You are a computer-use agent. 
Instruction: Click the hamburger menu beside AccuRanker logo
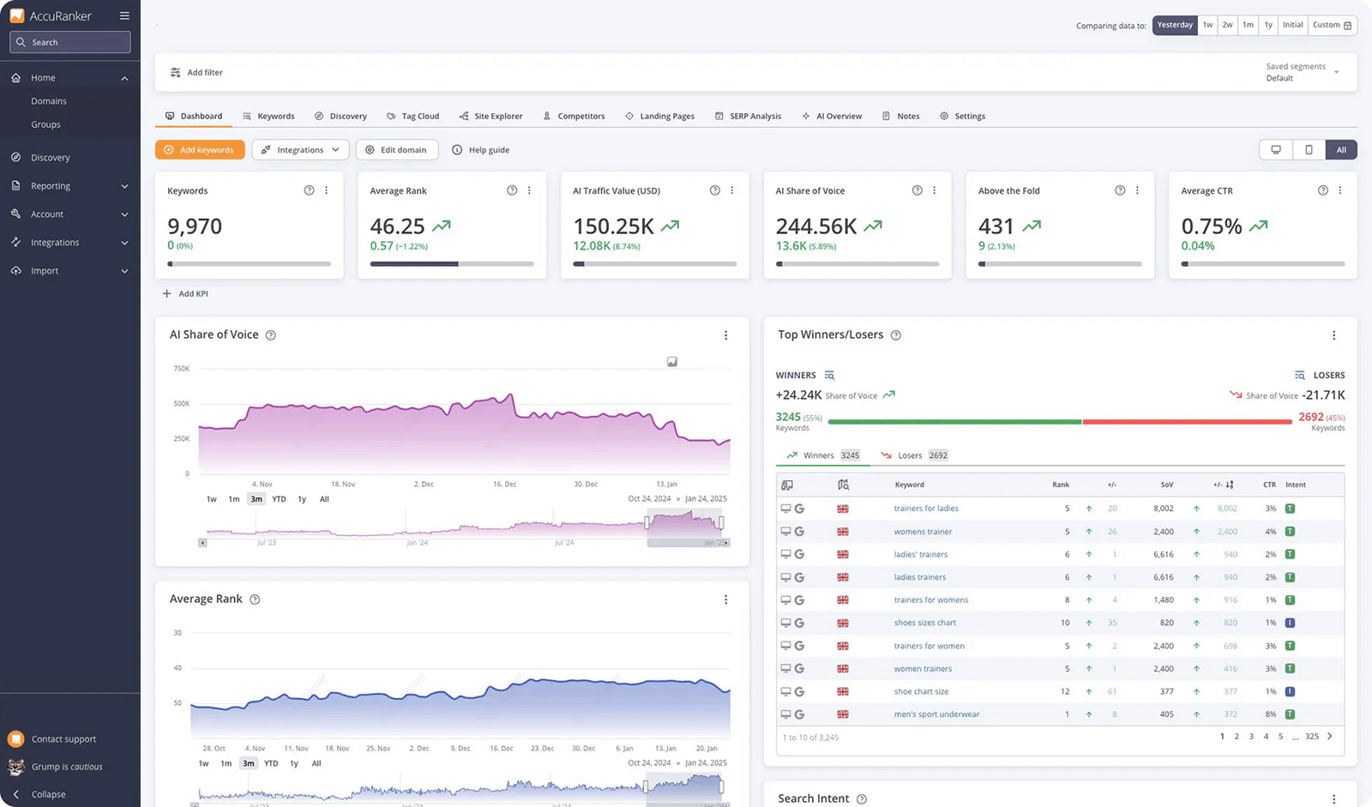124,15
